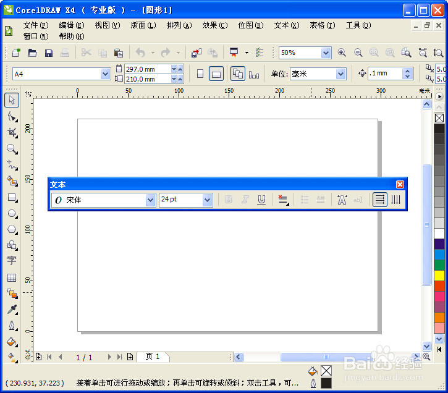Open the 文本(X) menu

(x=287, y=25)
